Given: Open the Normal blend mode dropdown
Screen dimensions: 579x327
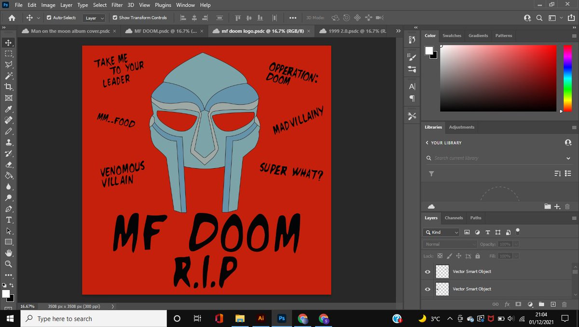Looking at the screenshot, I should (450, 244).
